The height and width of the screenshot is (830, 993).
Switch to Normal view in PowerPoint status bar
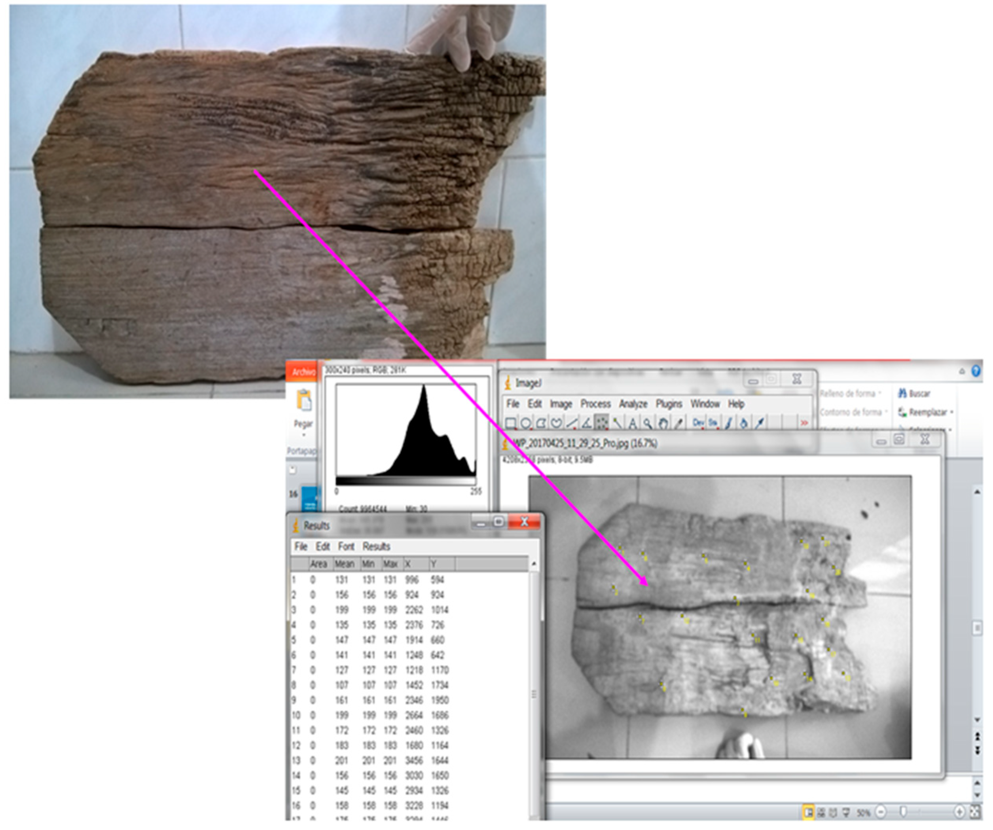coord(808,813)
